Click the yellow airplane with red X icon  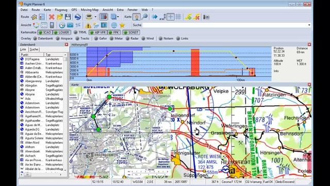coord(196,17)
